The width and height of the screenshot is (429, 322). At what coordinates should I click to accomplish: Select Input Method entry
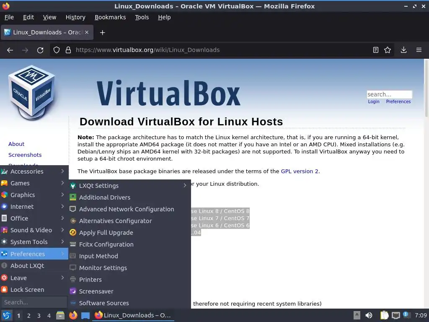[130, 256]
